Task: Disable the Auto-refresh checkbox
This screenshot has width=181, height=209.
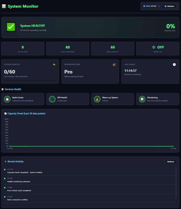Action: (144, 6)
